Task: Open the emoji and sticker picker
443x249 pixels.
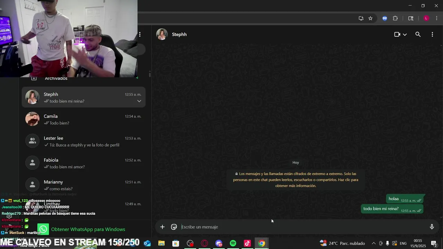Action: 174,227
